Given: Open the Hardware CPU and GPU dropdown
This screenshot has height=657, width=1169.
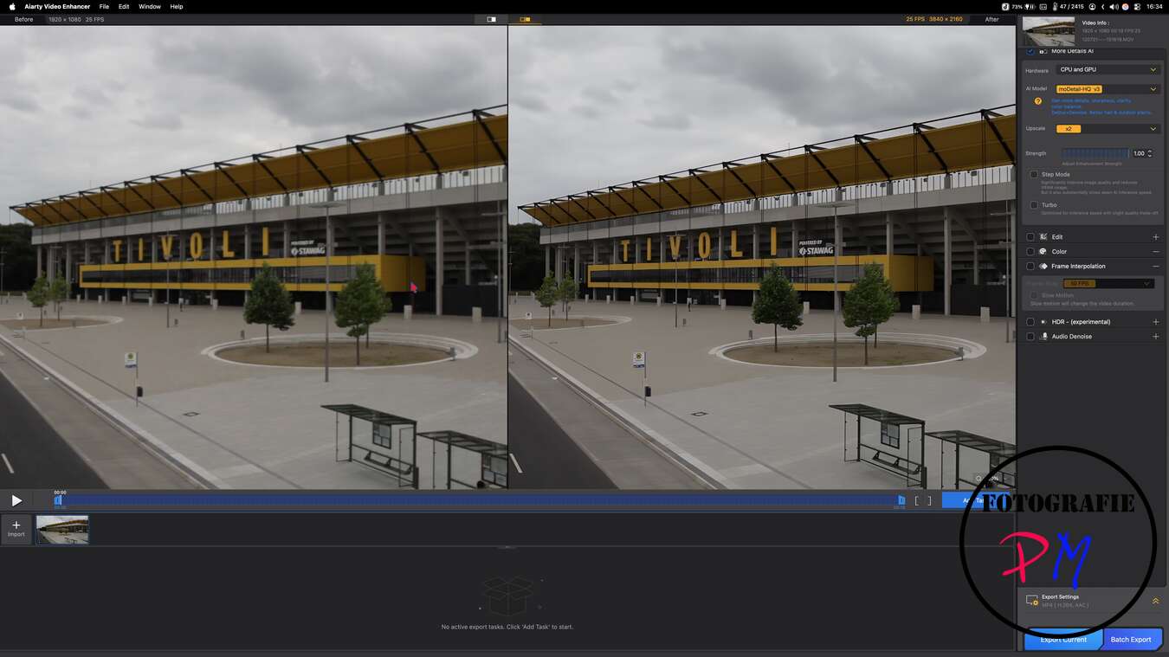Looking at the screenshot, I should click(x=1107, y=69).
